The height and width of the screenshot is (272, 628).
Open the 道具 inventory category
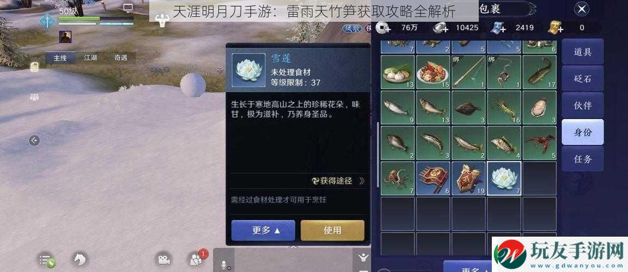pos(583,52)
